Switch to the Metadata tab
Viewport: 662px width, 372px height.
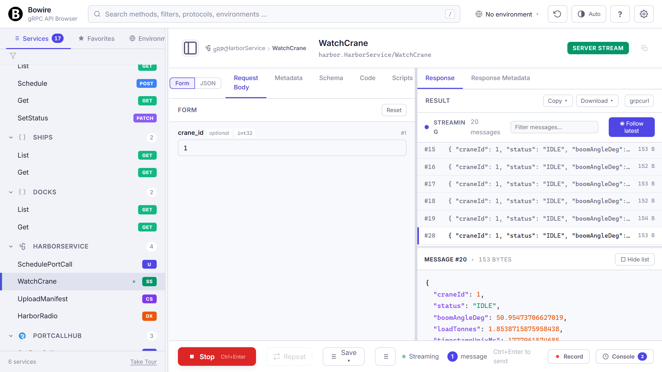click(x=289, y=78)
